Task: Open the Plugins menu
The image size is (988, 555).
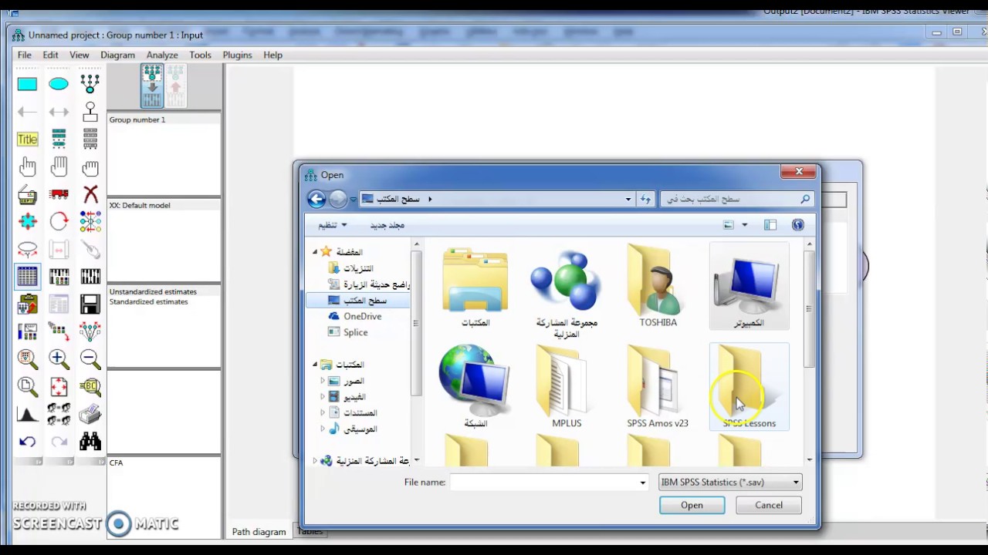Action: pos(237,55)
